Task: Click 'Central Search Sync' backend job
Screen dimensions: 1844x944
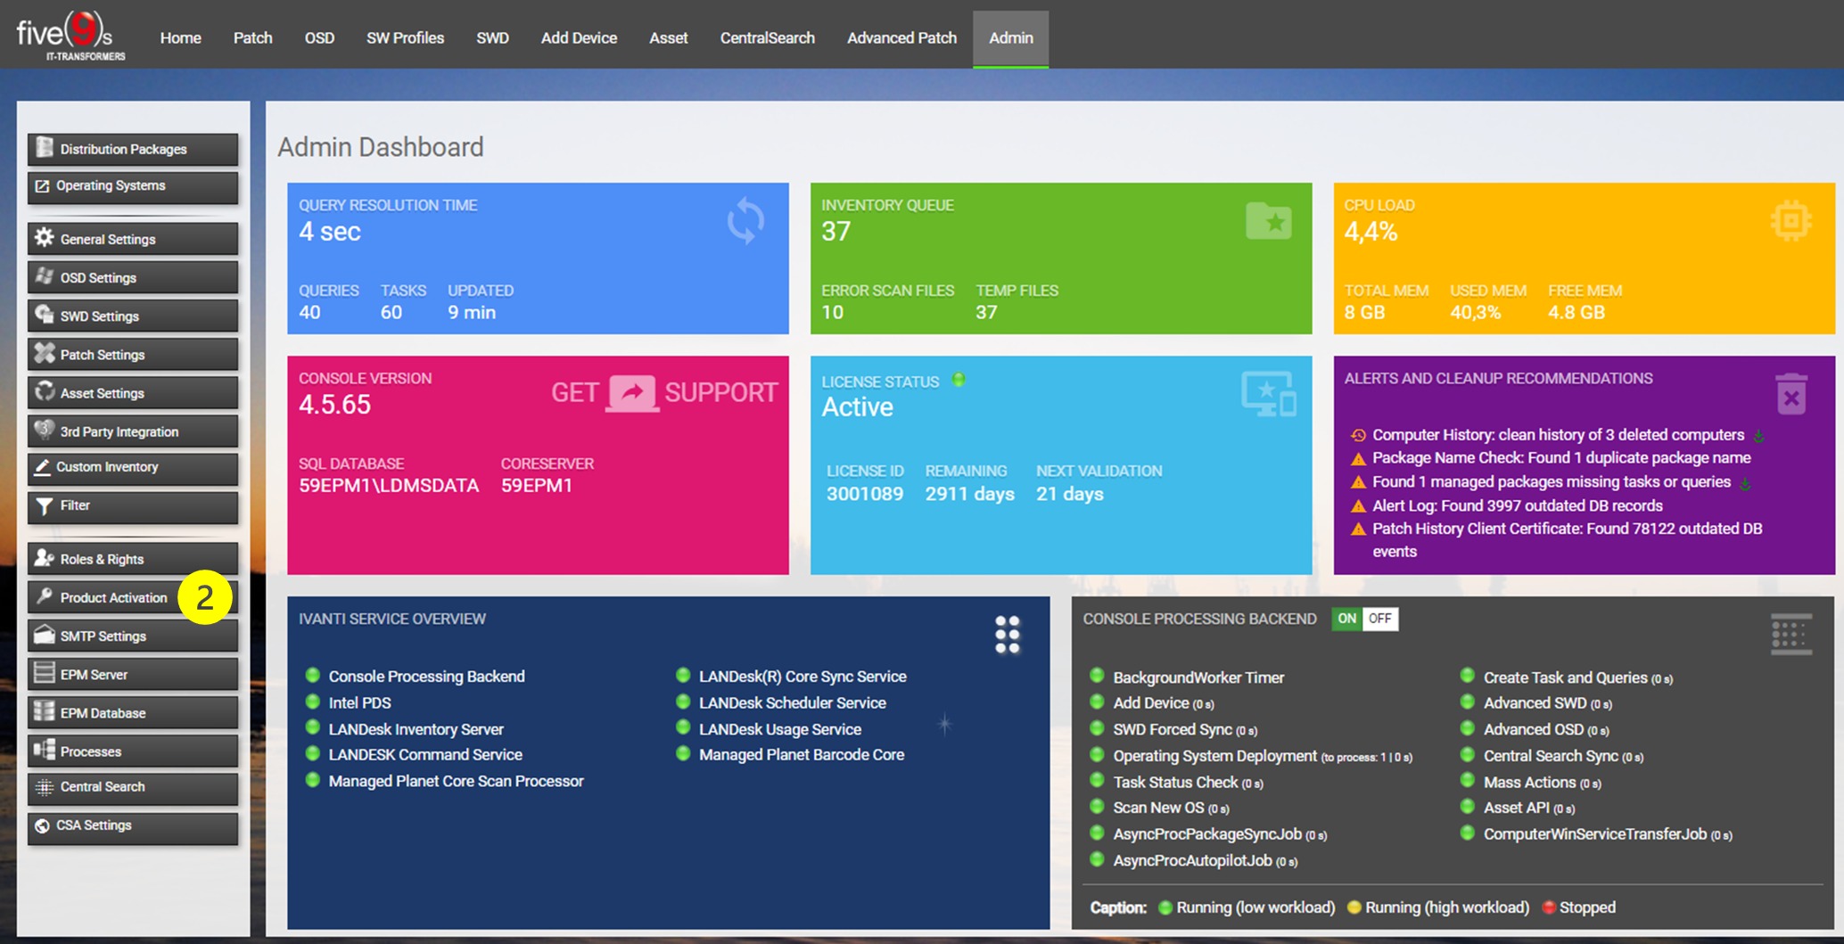Action: 1563,756
